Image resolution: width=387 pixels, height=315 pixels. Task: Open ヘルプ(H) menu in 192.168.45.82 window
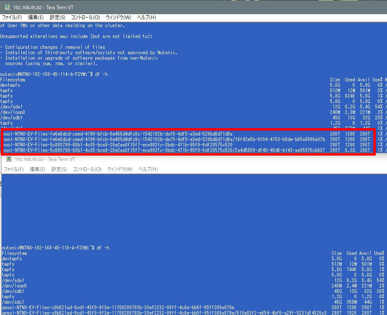coord(146,17)
